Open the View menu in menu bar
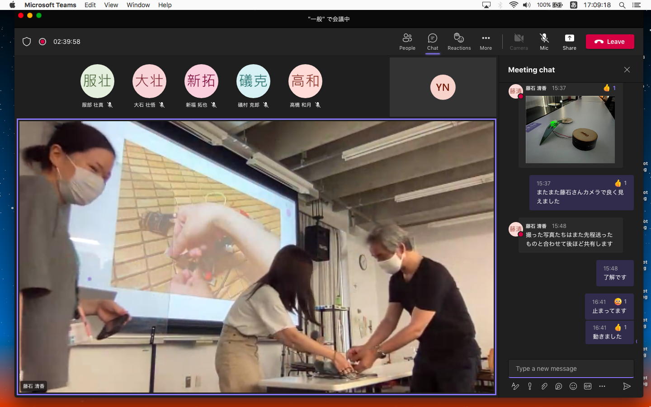Image resolution: width=651 pixels, height=407 pixels. (x=111, y=5)
